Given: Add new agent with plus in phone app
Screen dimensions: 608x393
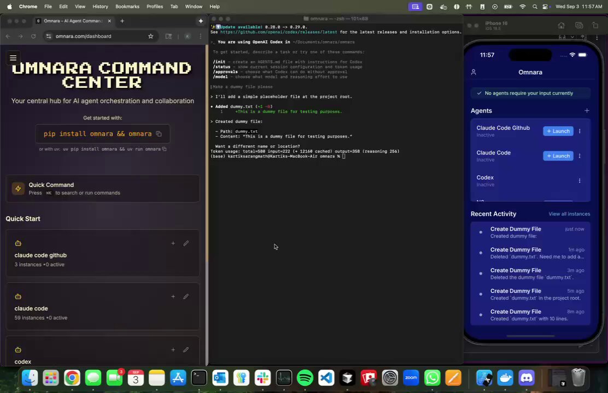Looking at the screenshot, I should pyautogui.click(x=587, y=111).
